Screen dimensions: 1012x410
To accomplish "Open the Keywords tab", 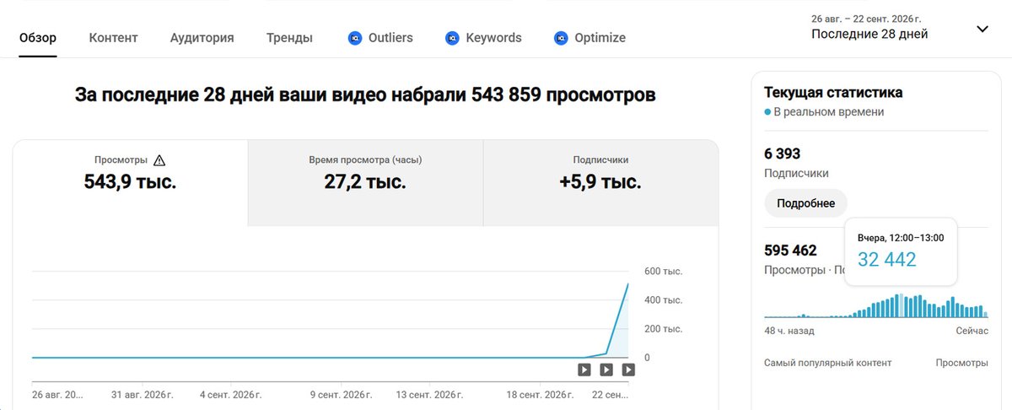I will pyautogui.click(x=483, y=38).
